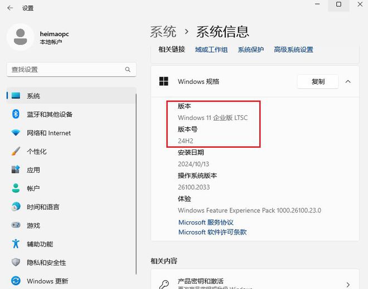The width and height of the screenshot is (368, 289).
Task: Click the 系统 breadcrumb in the header
Action: click(x=163, y=32)
